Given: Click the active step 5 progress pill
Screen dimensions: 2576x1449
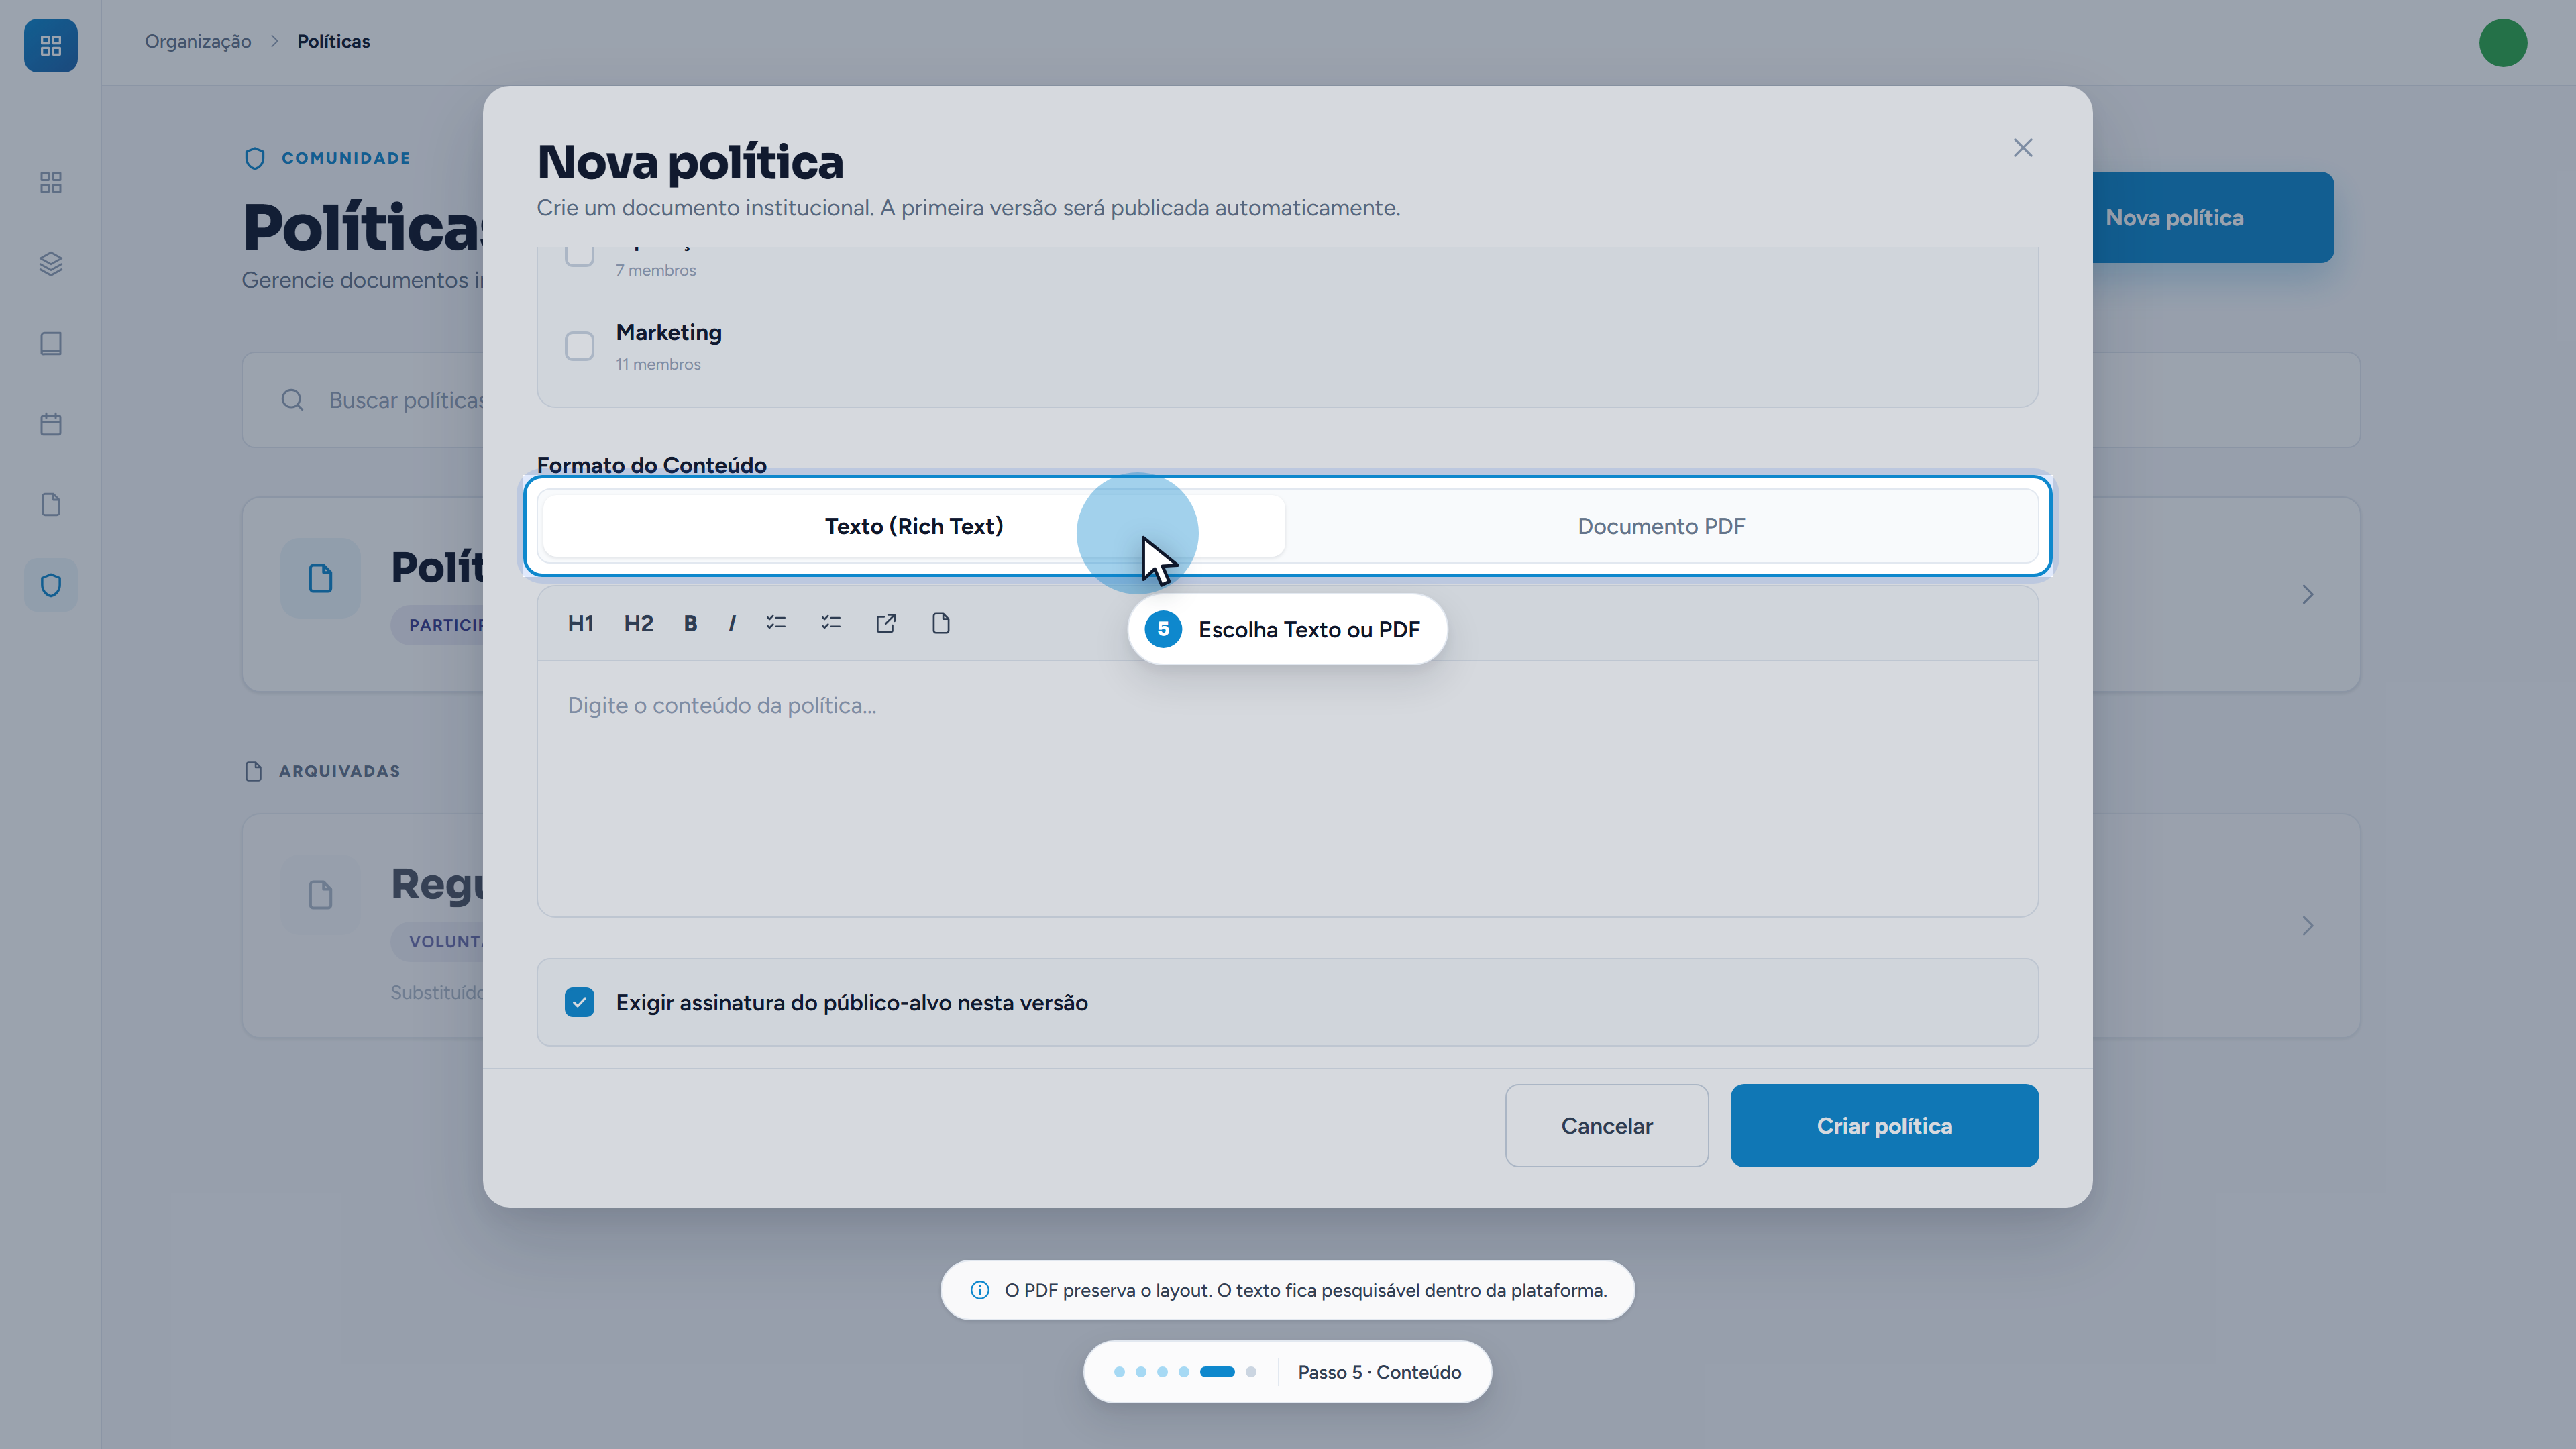Looking at the screenshot, I should (1217, 1372).
